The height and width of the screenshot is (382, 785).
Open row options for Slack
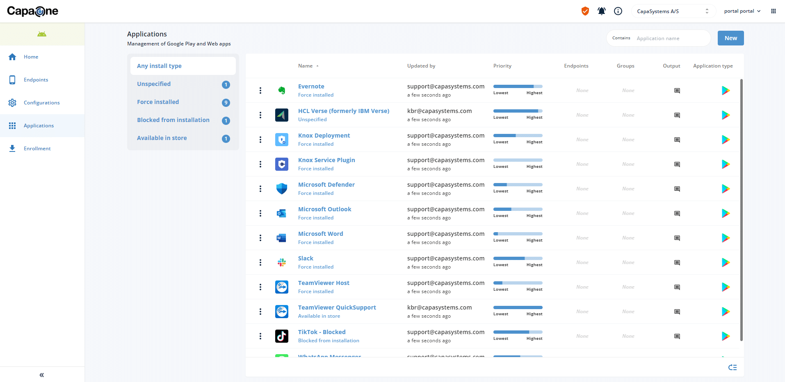tap(260, 262)
